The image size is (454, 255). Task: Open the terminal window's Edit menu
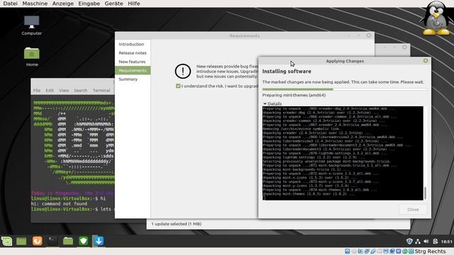click(50, 91)
